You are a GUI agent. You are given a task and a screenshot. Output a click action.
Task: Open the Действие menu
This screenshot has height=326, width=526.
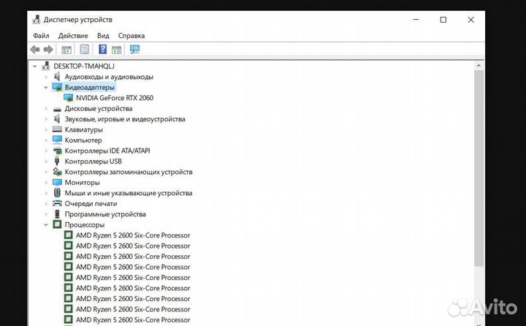coord(73,36)
